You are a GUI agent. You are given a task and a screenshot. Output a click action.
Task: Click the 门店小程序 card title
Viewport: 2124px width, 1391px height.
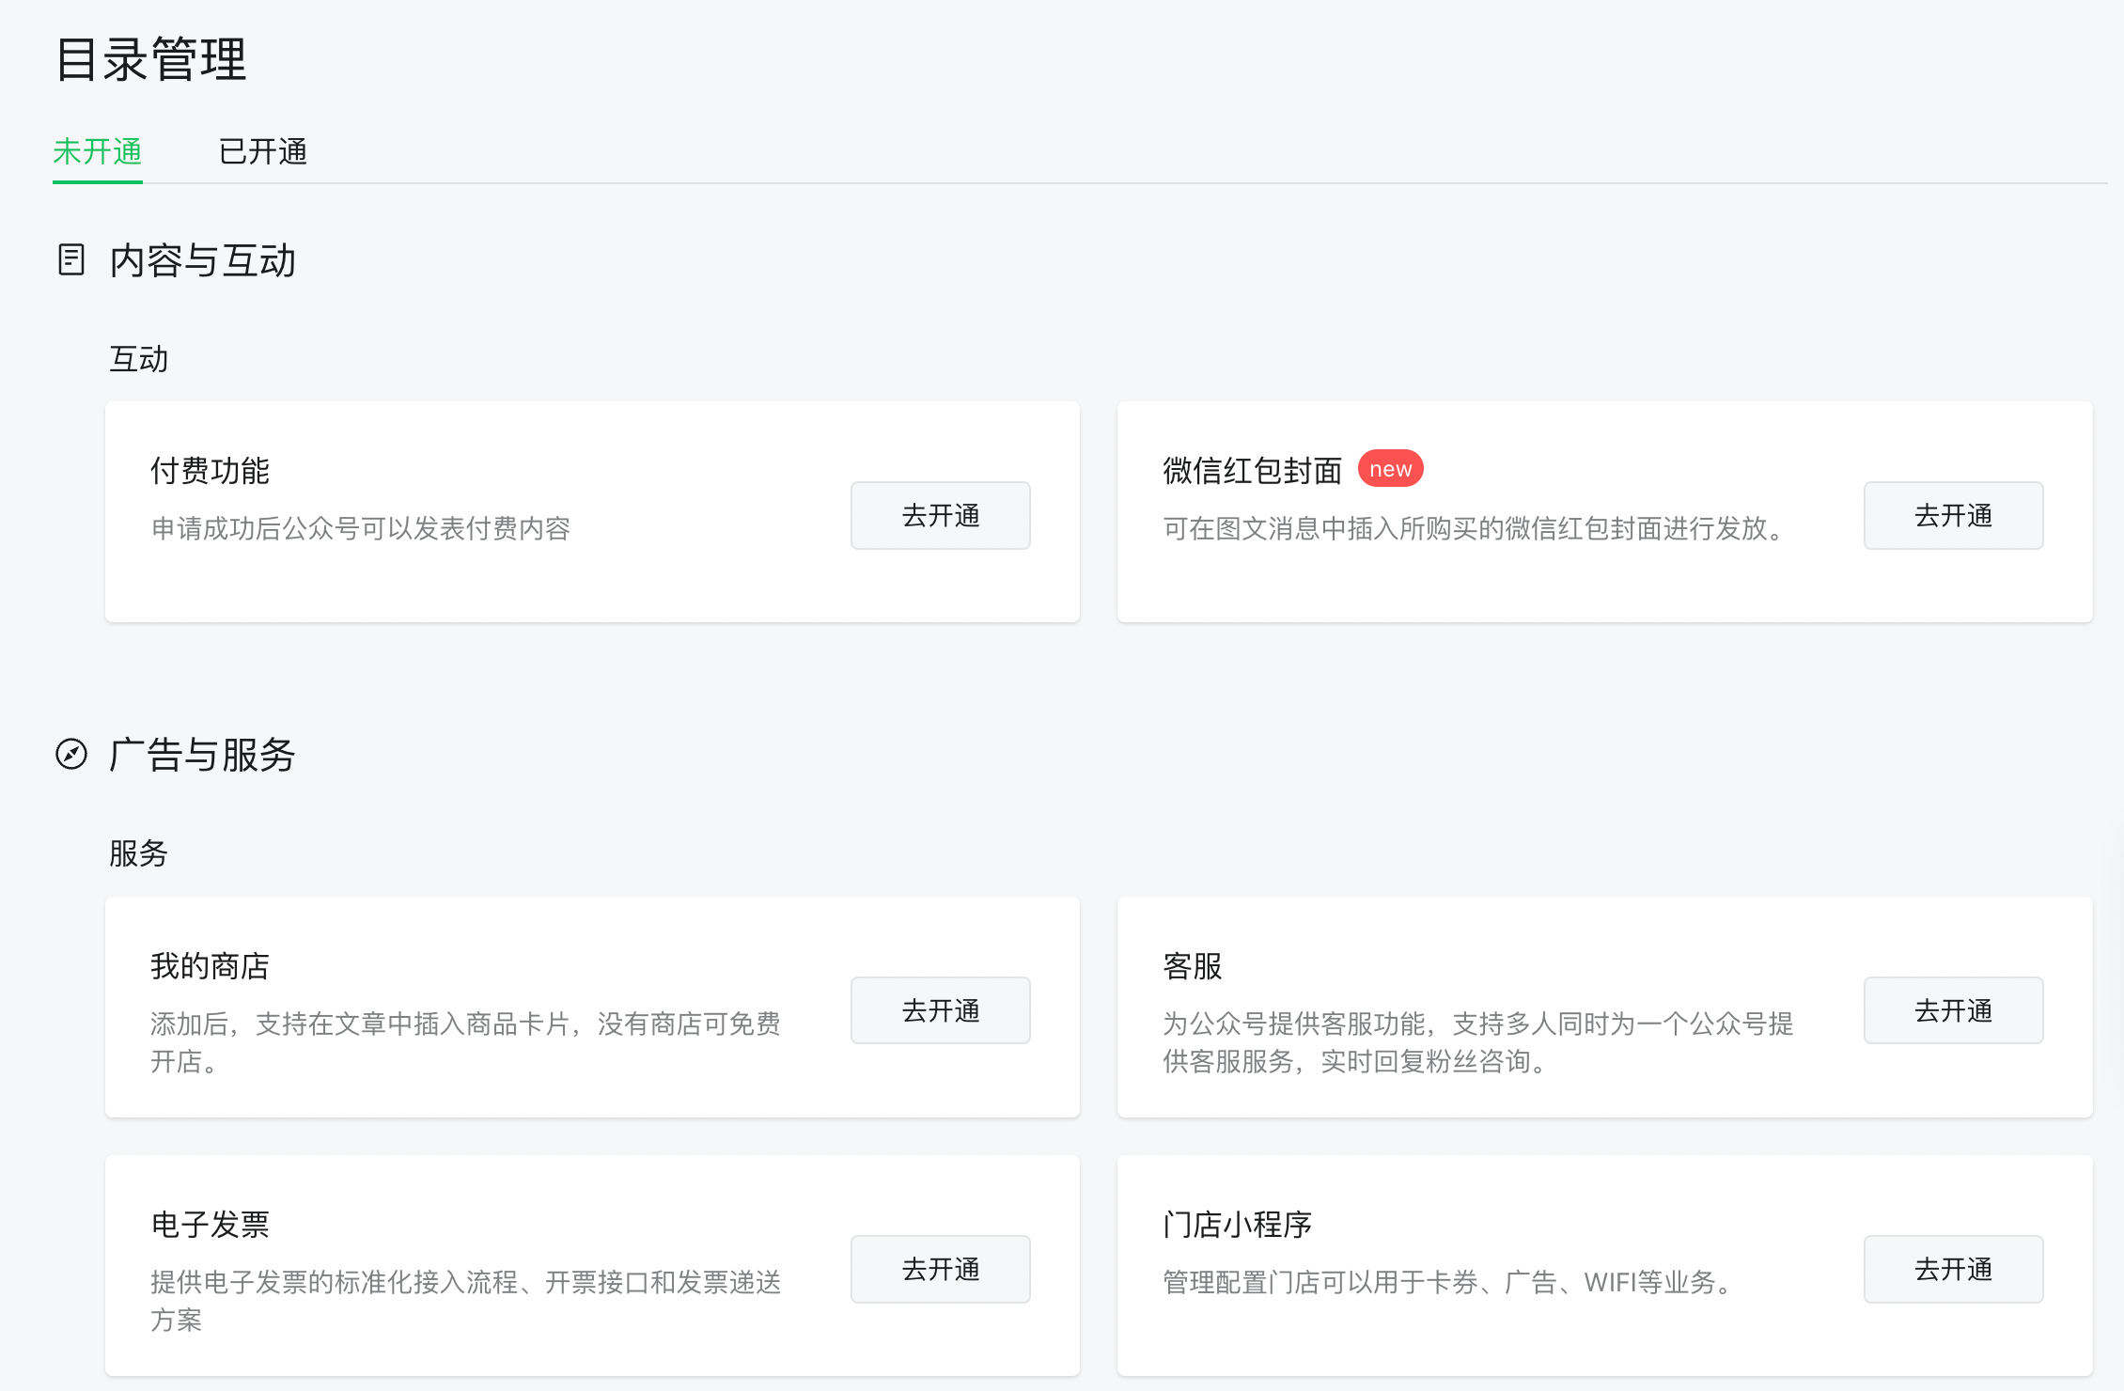(x=1237, y=1224)
